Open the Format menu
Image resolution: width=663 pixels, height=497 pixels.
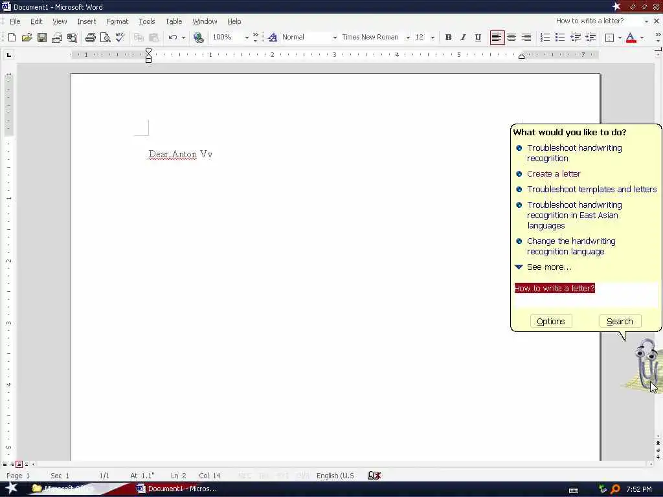[117, 21]
